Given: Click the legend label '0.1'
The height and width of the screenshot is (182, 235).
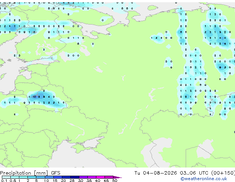Looking at the screenshot, I should click(4, 181).
